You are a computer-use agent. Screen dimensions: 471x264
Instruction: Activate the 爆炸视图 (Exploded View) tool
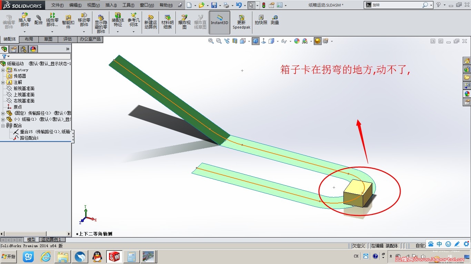(184, 20)
